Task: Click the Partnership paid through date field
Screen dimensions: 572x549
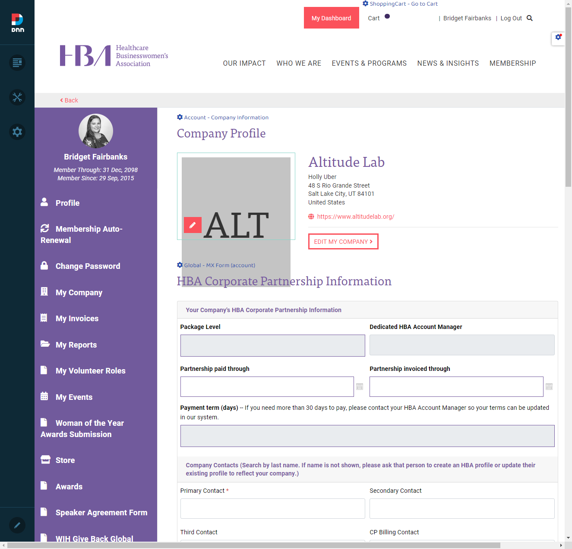Action: pyautogui.click(x=267, y=386)
